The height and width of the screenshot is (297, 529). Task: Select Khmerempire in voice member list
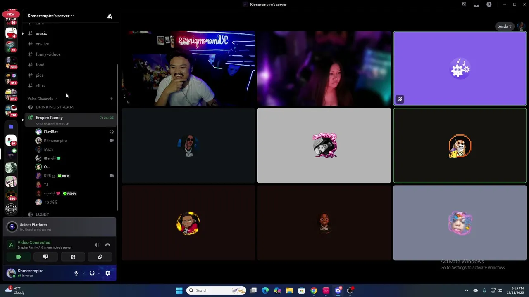(74, 141)
